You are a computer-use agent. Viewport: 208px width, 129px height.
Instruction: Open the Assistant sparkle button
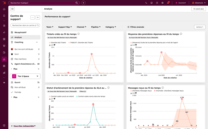click(181, 3)
